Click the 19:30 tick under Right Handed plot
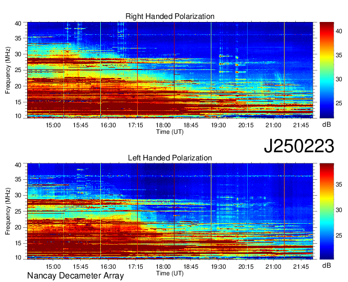348x282 pixels. tap(218, 125)
